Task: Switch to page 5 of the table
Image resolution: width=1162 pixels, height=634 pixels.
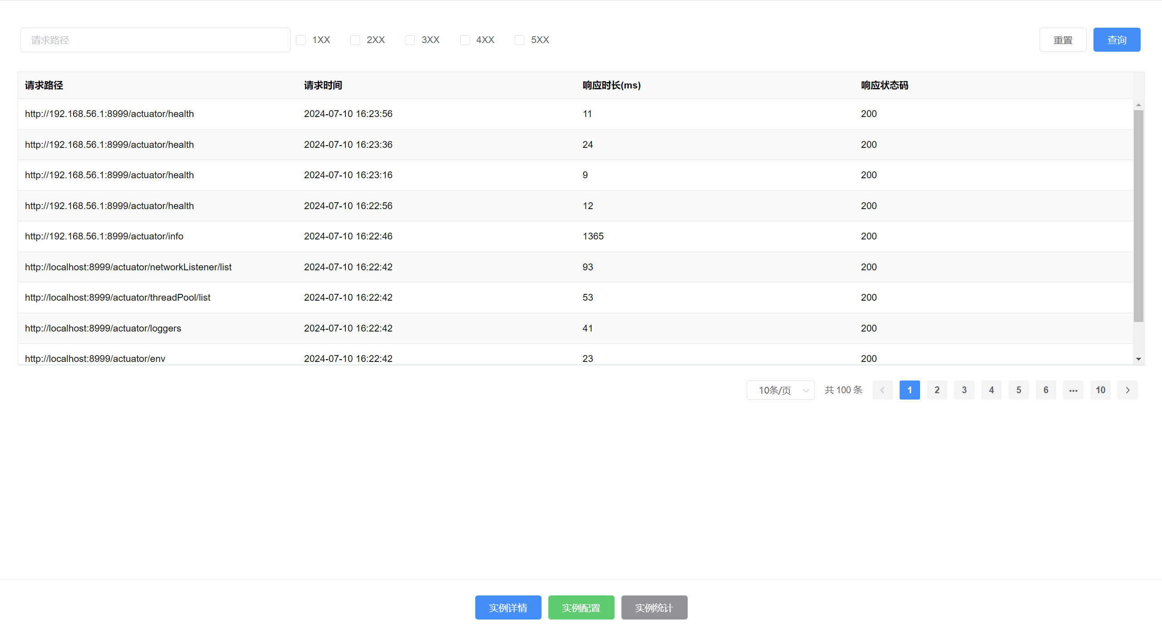Action: [x=1019, y=390]
